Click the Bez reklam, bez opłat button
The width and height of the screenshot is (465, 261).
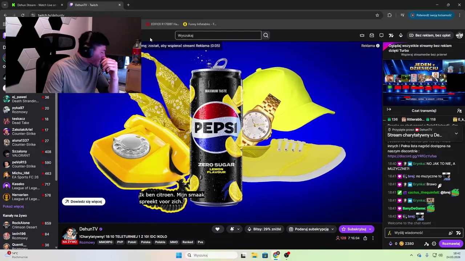click(430, 35)
